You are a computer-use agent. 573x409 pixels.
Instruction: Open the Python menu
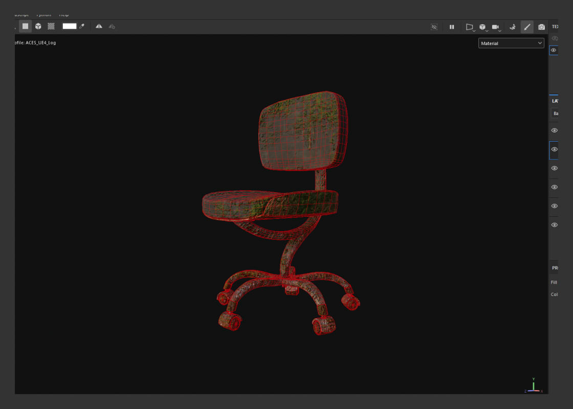(x=43, y=14)
